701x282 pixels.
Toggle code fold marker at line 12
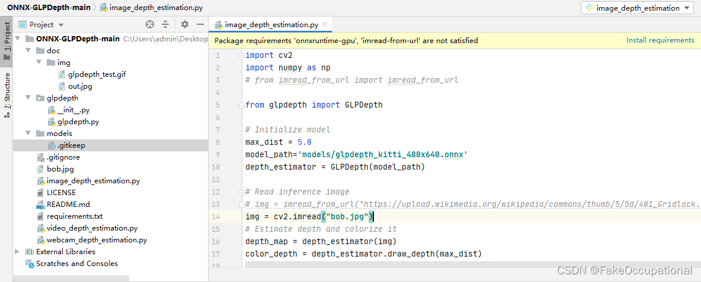pos(242,192)
